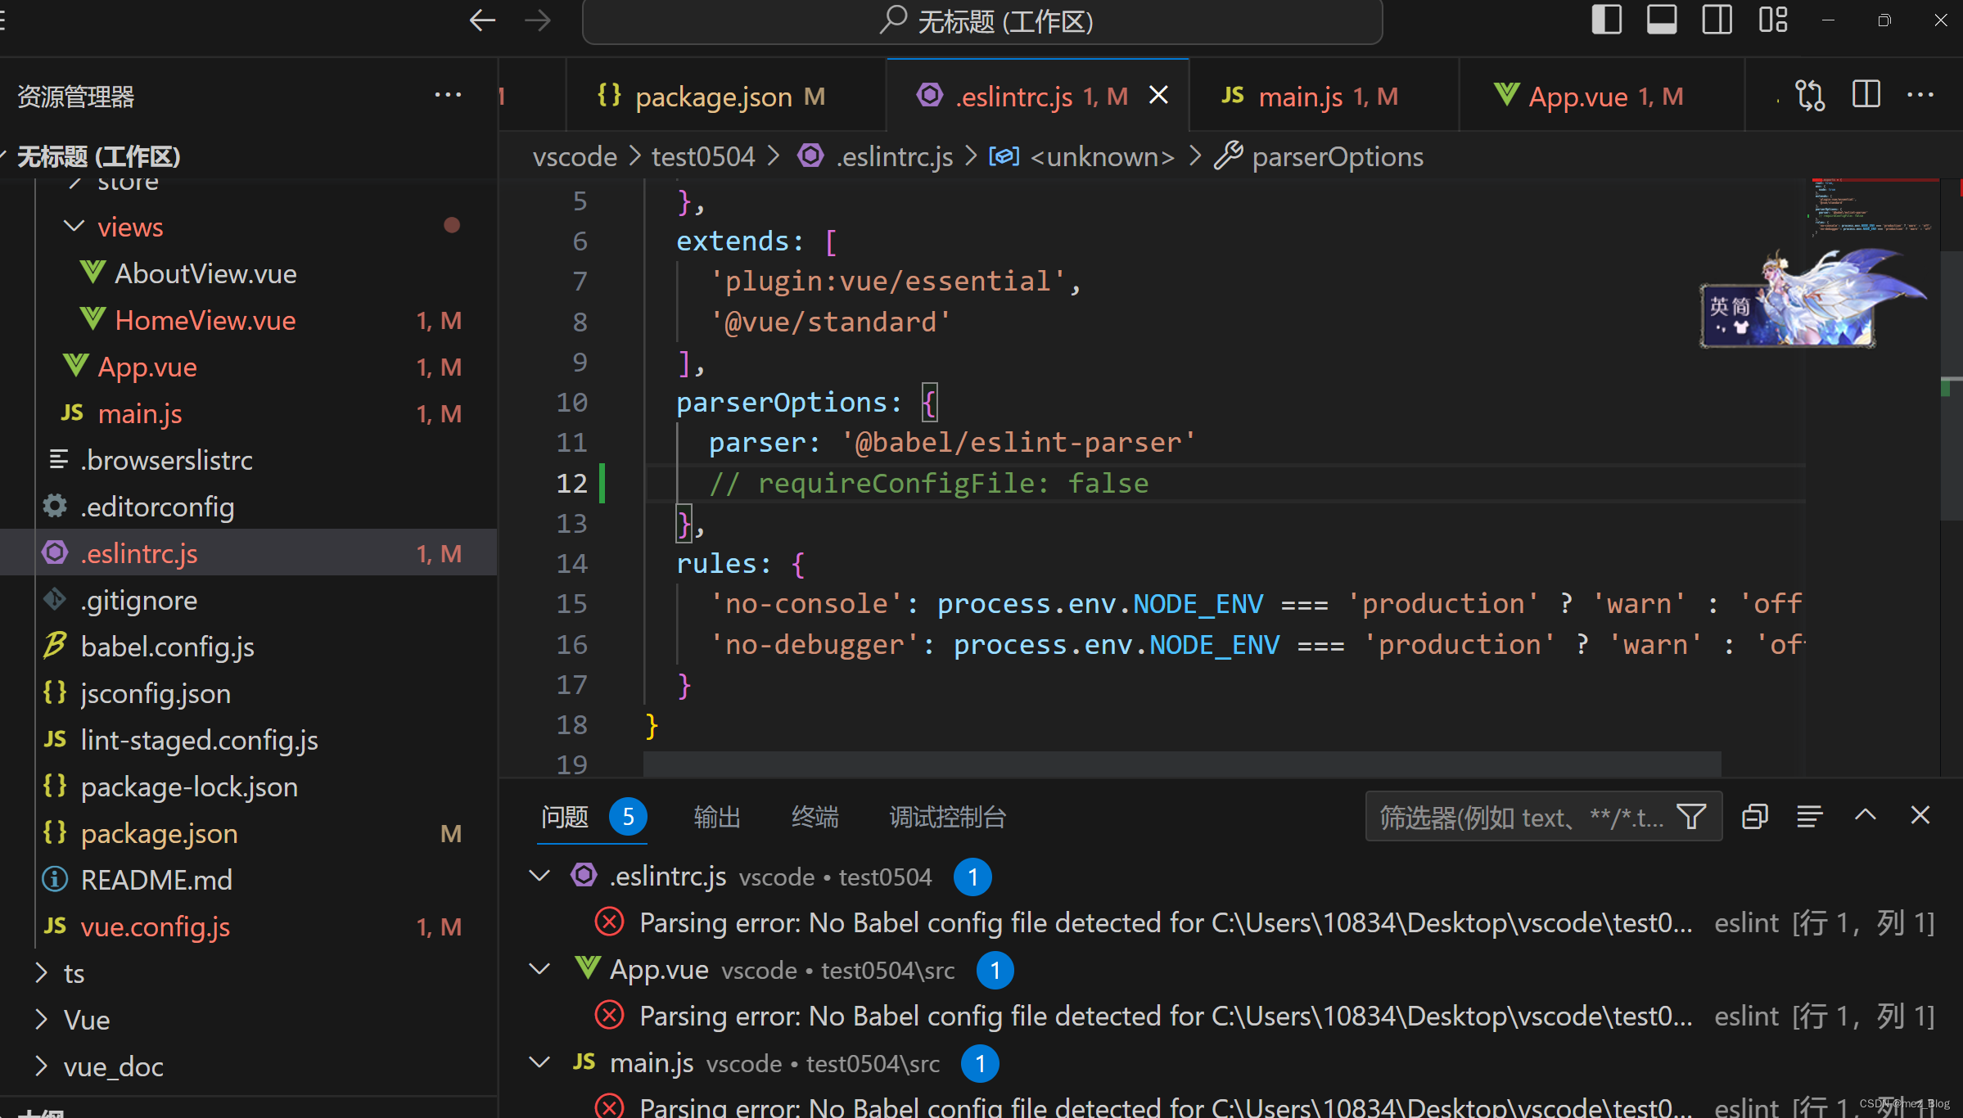Close the .eslintrc.js tab
The image size is (1963, 1118).
coord(1158,96)
